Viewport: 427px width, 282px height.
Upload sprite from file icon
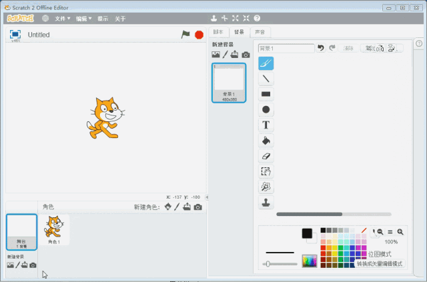point(187,207)
